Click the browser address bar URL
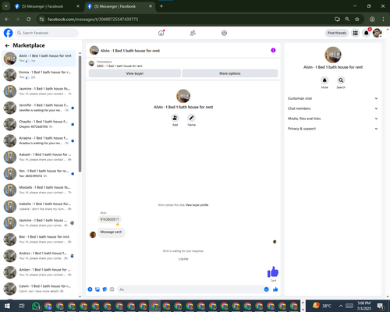 pyautogui.click(x=93, y=19)
